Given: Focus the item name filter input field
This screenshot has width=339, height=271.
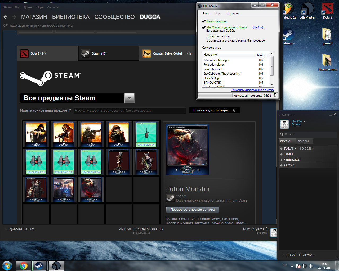Looking at the screenshot, I should point(130,111).
